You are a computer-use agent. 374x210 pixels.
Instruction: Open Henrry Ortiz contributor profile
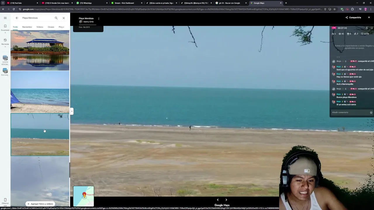[86, 22]
